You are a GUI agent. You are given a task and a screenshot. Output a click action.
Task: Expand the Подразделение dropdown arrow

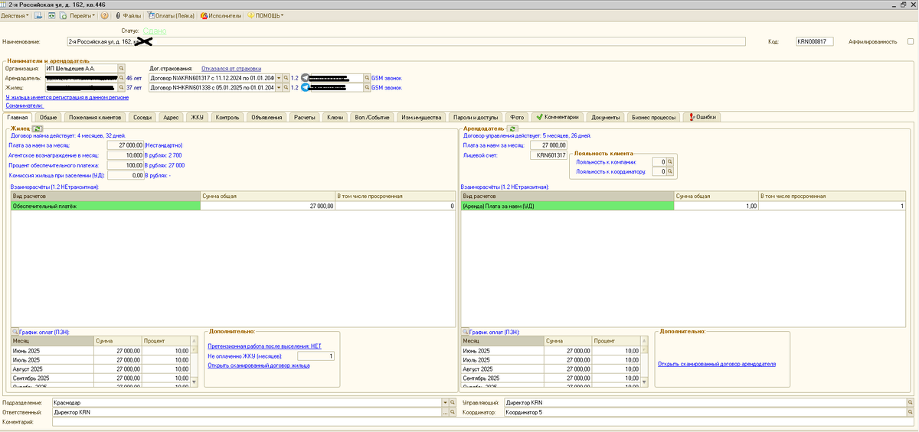point(444,402)
